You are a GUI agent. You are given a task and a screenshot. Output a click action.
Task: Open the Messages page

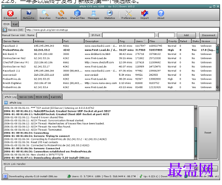click(x=93, y=15)
